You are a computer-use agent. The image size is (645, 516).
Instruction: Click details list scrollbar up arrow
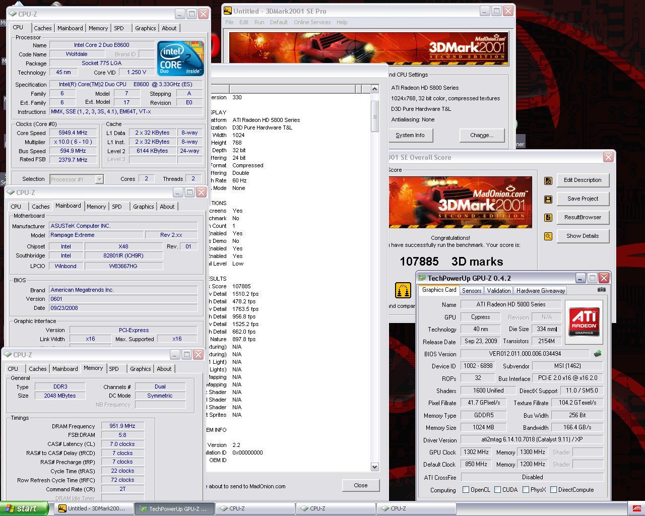374,89
